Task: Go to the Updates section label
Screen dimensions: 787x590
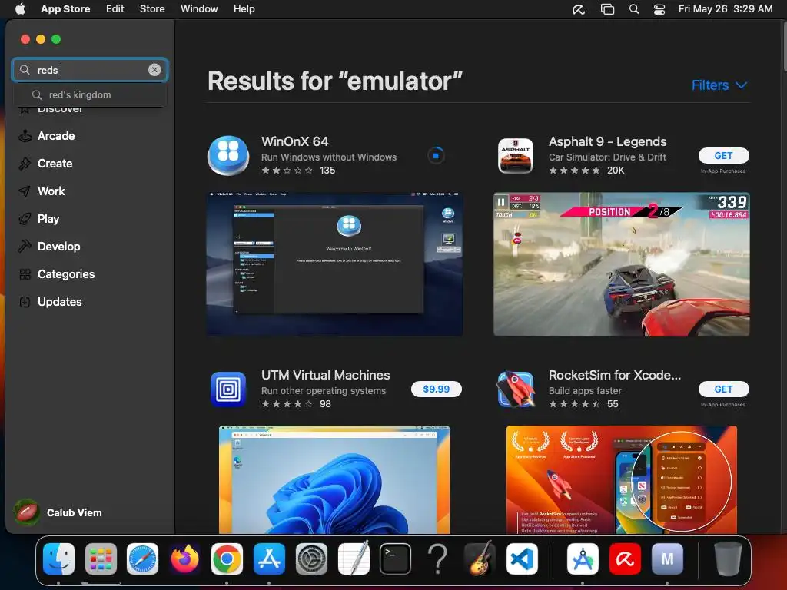Action: 60,301
